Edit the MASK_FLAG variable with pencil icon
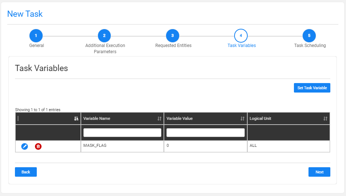This screenshot has width=346, height=196. 24,146
